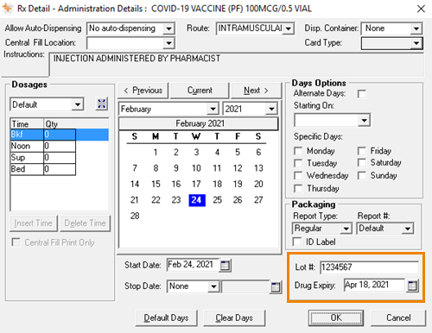Jump to Current month
Image resolution: width=432 pixels, height=333 pixels.
[x=200, y=91]
